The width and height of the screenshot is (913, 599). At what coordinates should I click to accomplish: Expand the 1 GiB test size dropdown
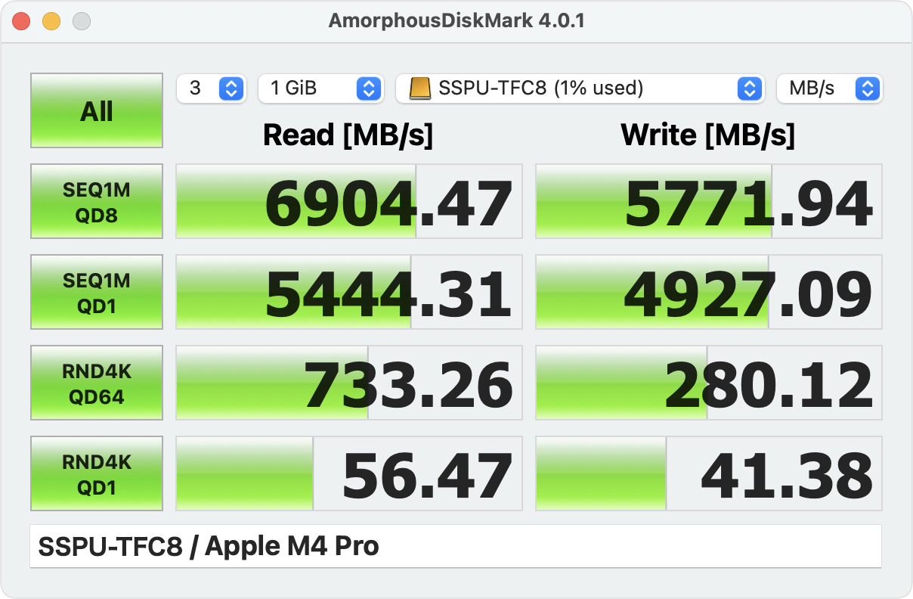point(321,88)
